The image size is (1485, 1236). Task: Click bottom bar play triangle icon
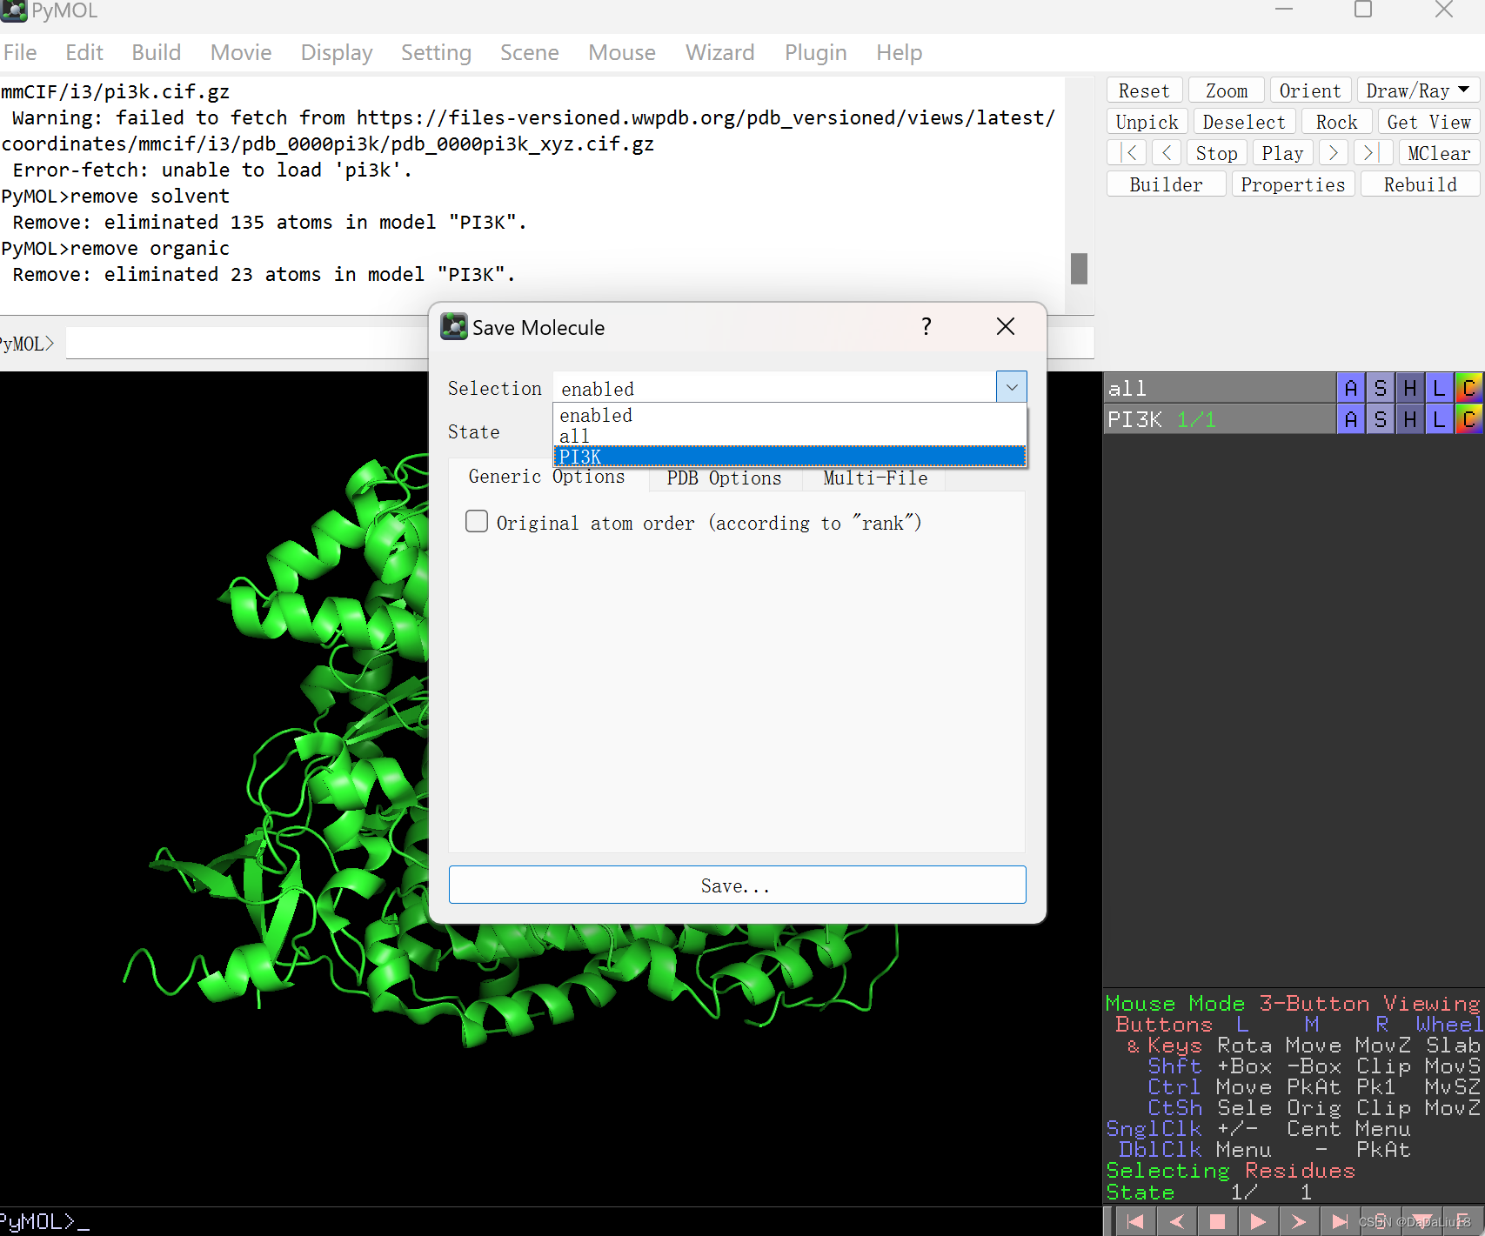coord(1258,1222)
